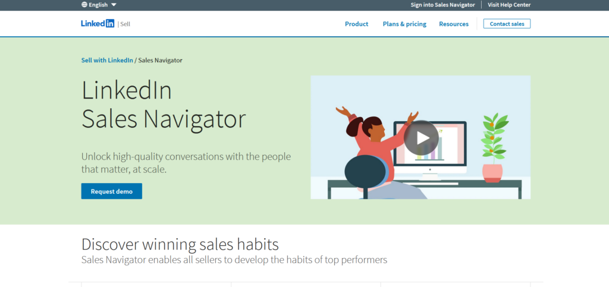Click 'Sales Navigator enables all sellers' text
Screen dimensions: 609x287
pyautogui.click(x=234, y=260)
